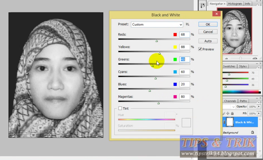This screenshot has width=263, height=160.
Task: Click the Cyans value field showing 60
Action: [x=185, y=72]
